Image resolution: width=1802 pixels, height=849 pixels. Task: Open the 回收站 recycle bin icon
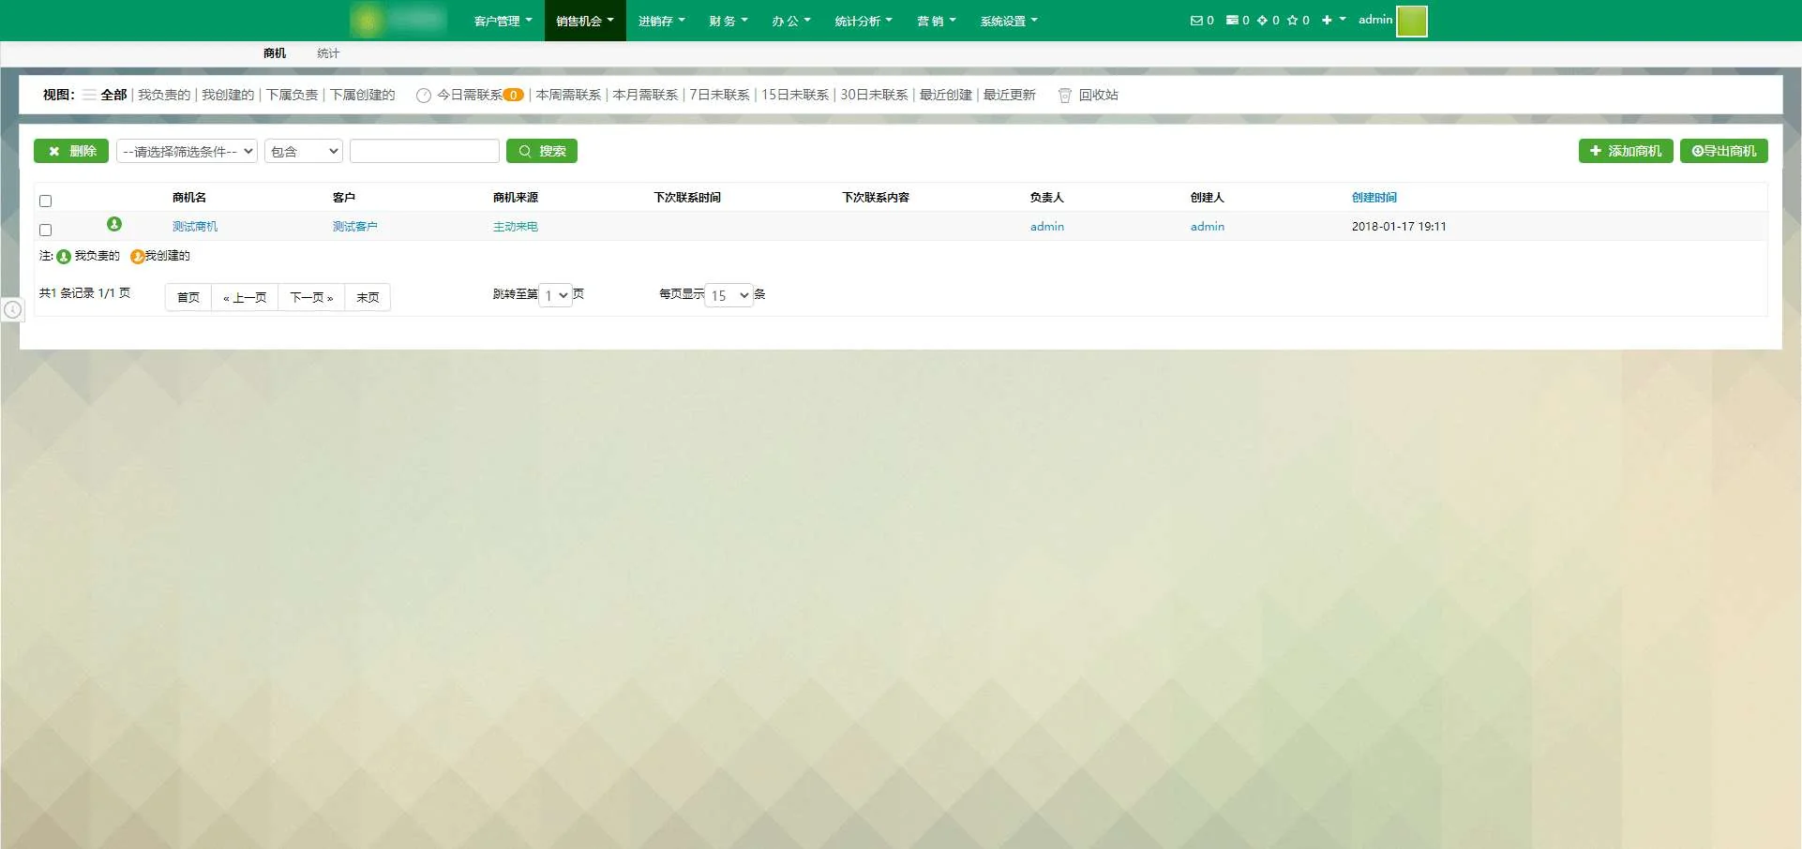coord(1064,96)
